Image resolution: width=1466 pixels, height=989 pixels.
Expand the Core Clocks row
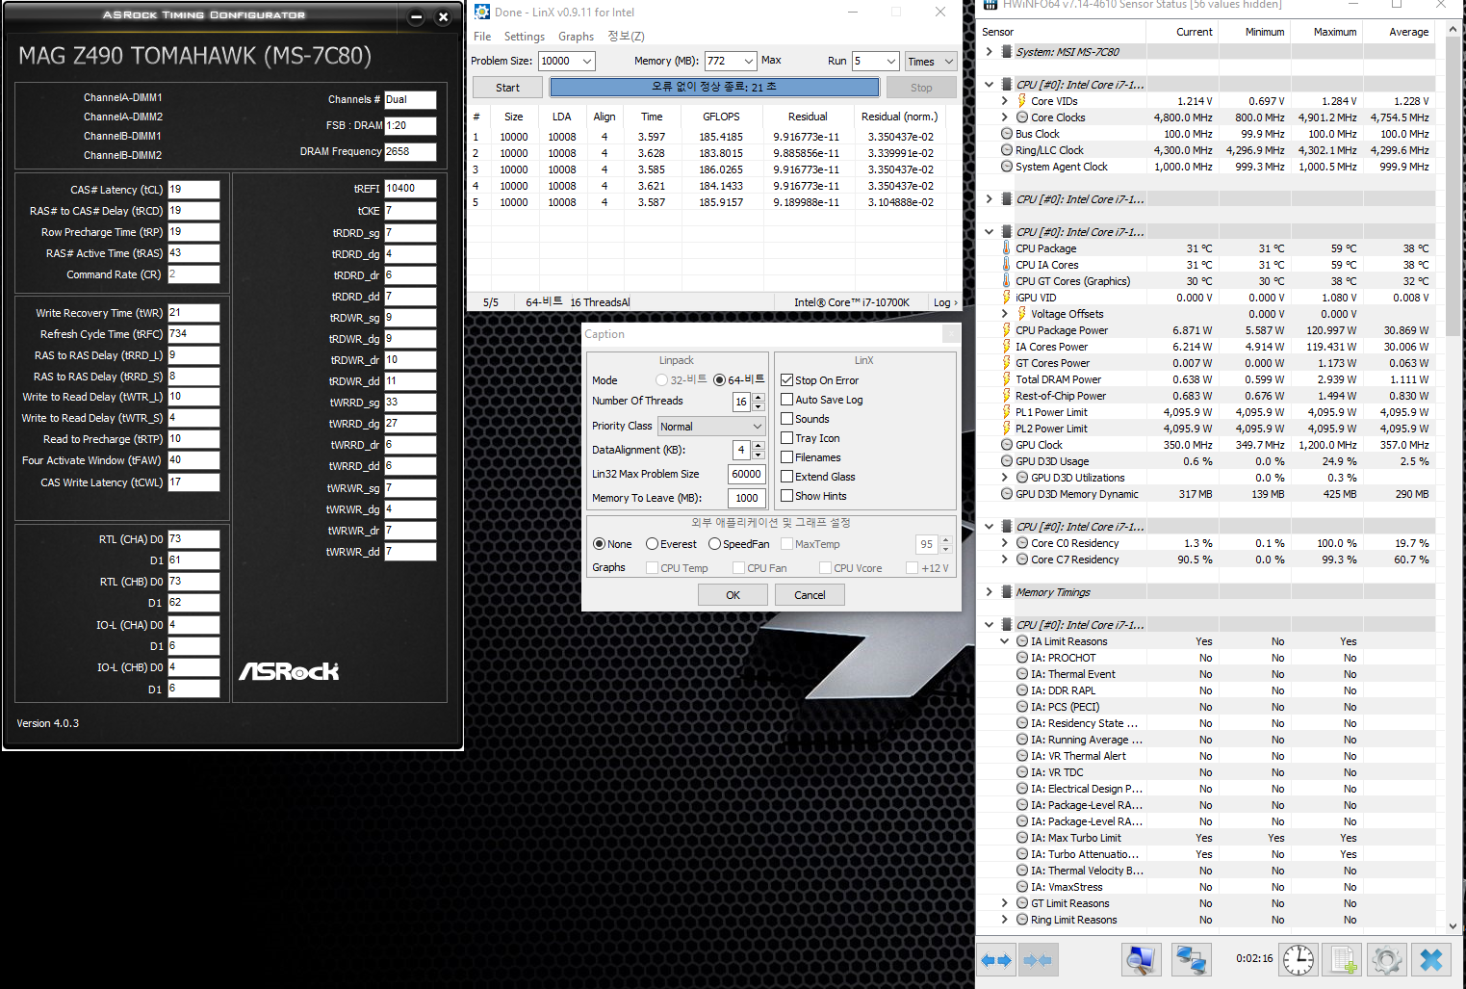1004,117
